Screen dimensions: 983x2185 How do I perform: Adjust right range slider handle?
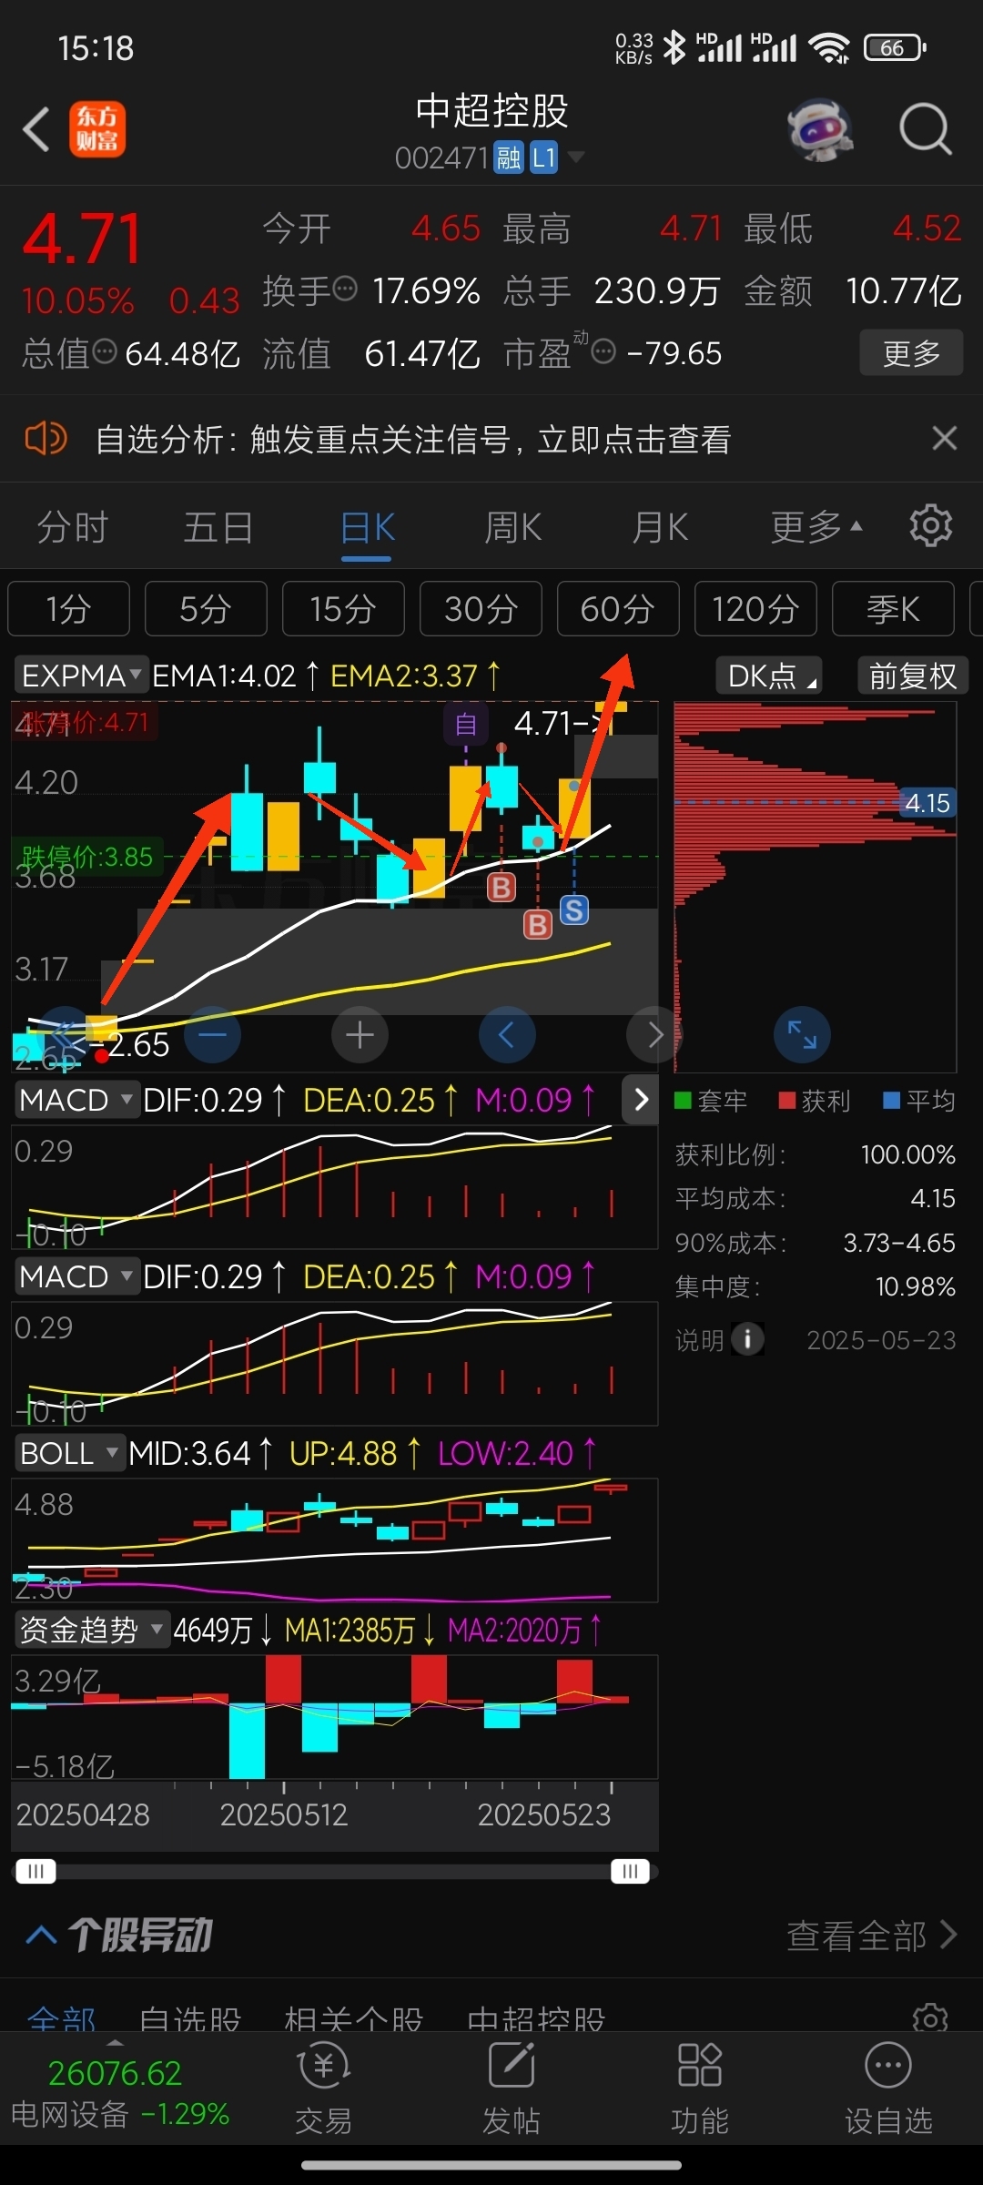click(x=630, y=1871)
